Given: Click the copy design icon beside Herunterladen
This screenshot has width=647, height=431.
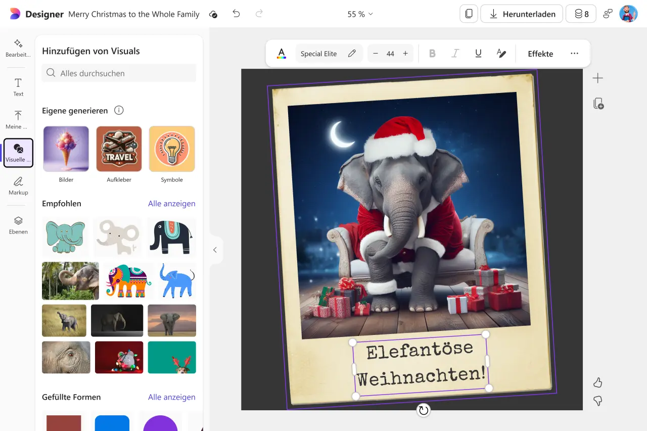Looking at the screenshot, I should tap(468, 14).
